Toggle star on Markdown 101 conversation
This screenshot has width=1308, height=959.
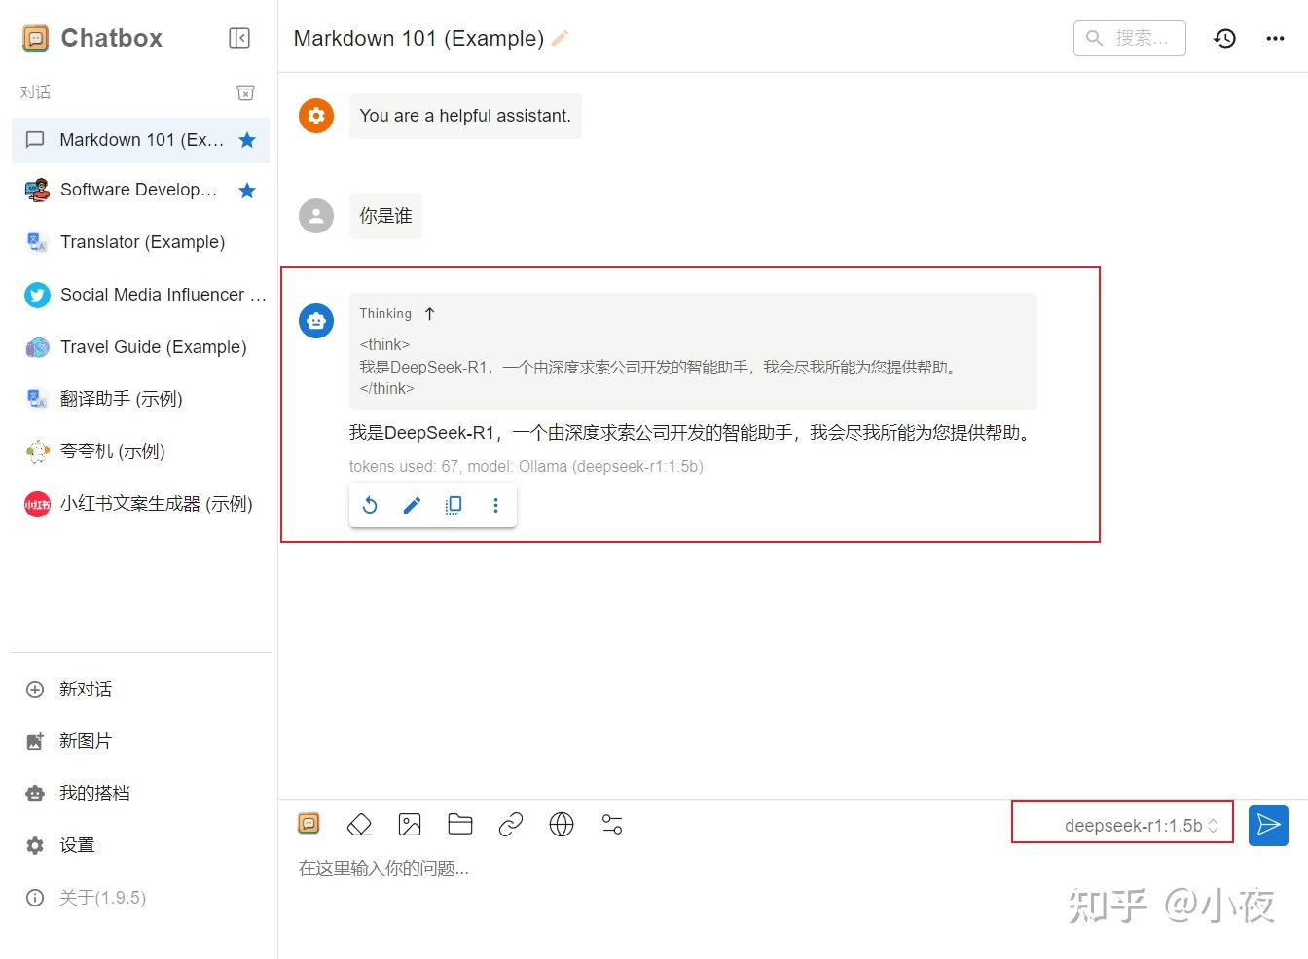pos(247,140)
